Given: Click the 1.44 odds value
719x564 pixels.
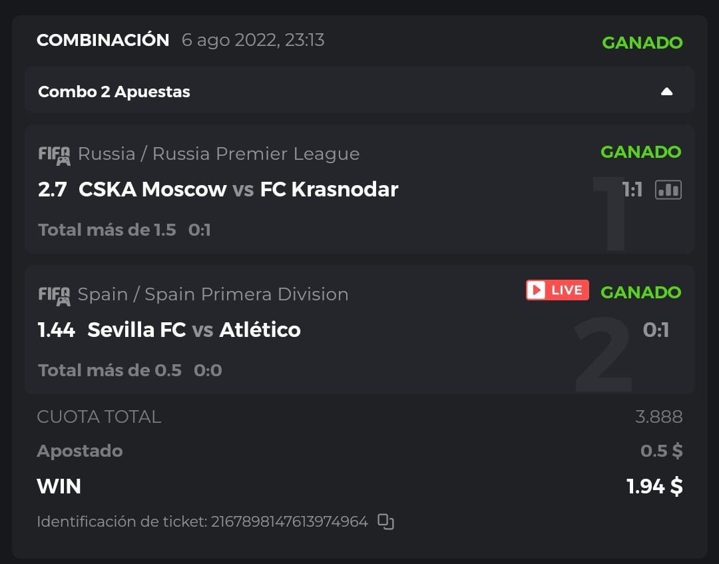Looking at the screenshot, I should [x=57, y=330].
